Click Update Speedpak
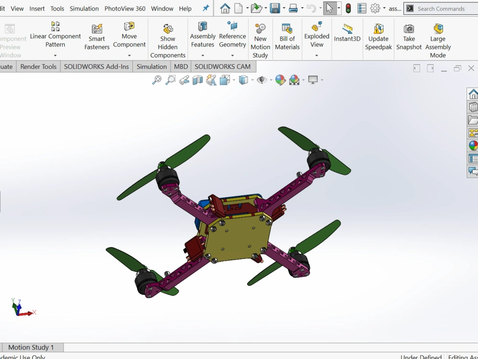The image size is (478, 359). [x=378, y=37]
